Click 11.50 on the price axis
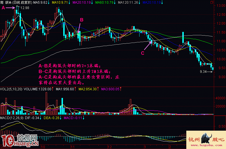226x149 pixels. click(221, 32)
